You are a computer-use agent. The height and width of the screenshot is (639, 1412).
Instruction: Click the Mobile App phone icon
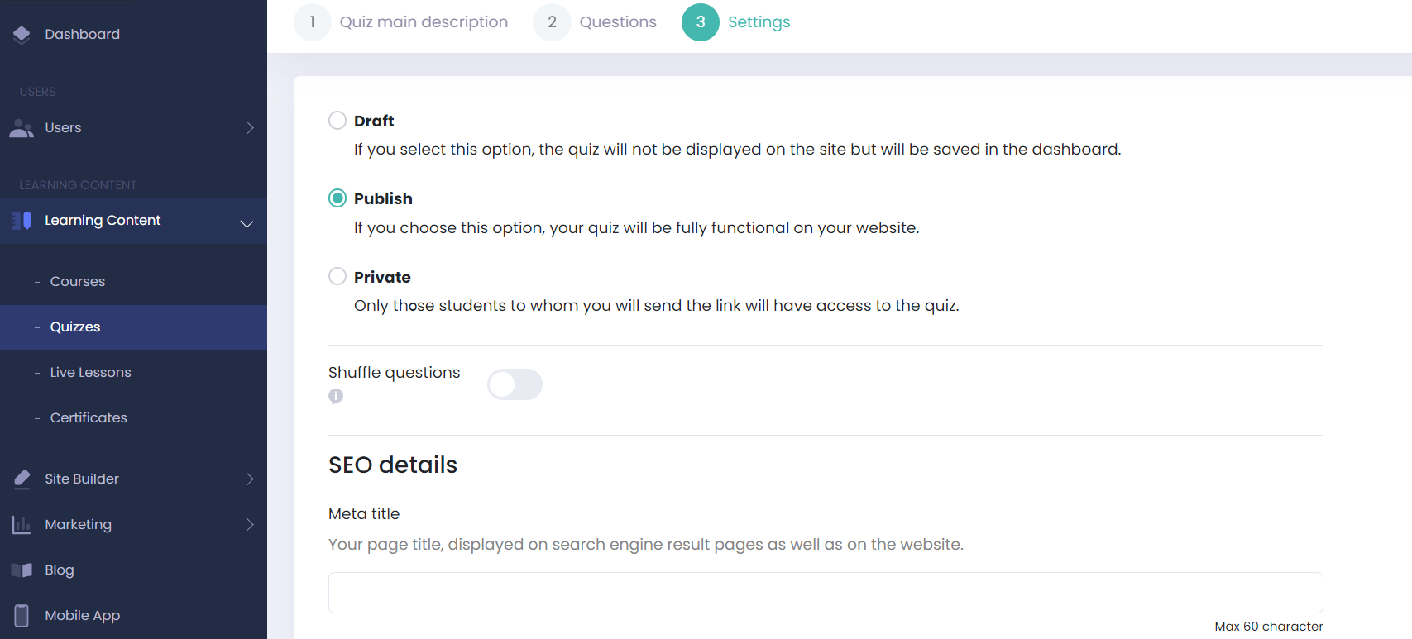[x=22, y=615]
